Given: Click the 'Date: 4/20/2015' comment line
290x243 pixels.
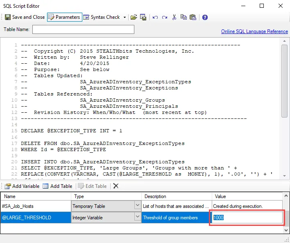Looking at the screenshot, I should [x=65, y=63].
